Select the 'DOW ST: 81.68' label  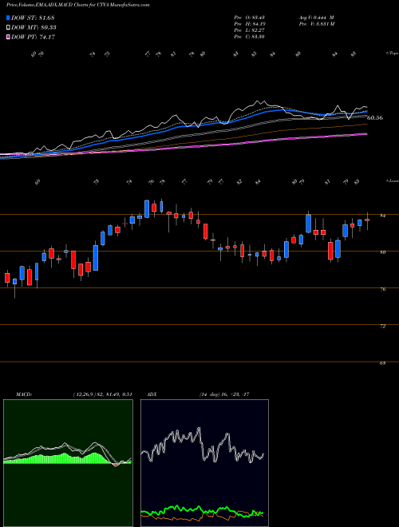pos(33,18)
